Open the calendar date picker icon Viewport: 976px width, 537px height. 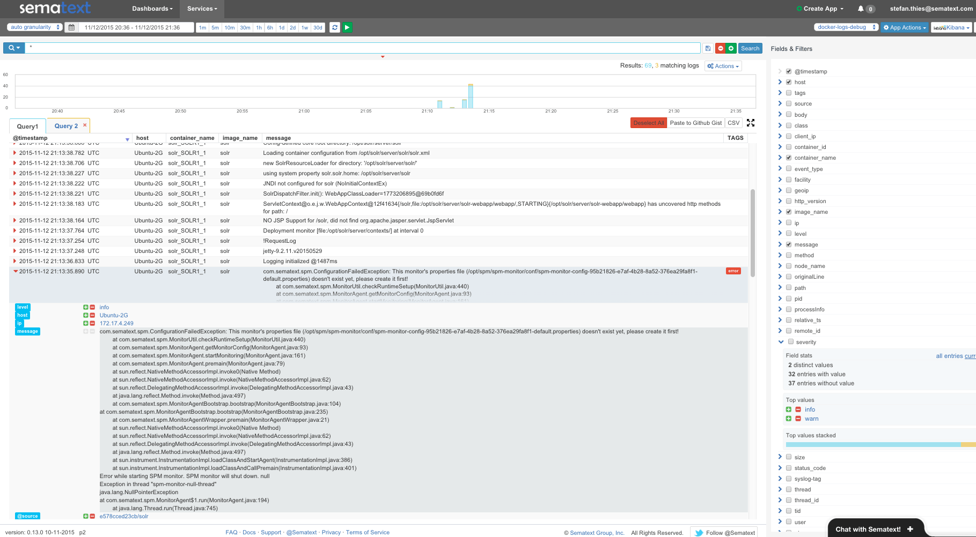[71, 27]
